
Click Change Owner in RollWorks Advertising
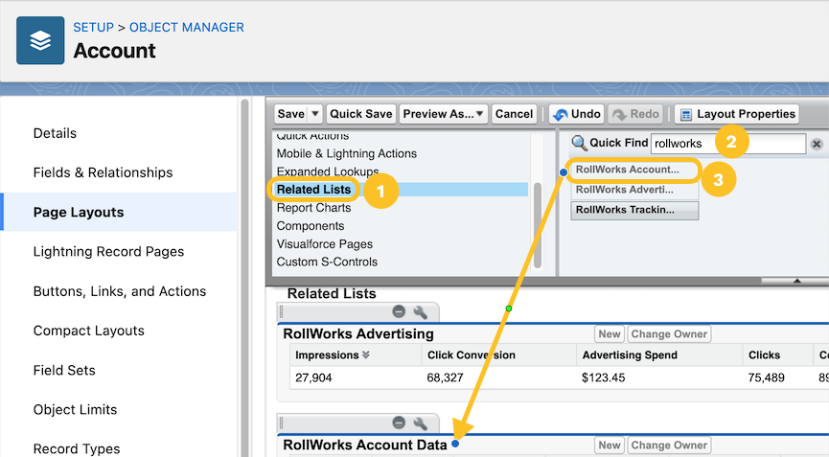point(669,334)
